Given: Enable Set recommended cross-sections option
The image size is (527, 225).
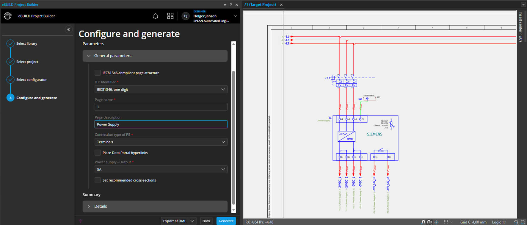Looking at the screenshot, I should click(98, 180).
